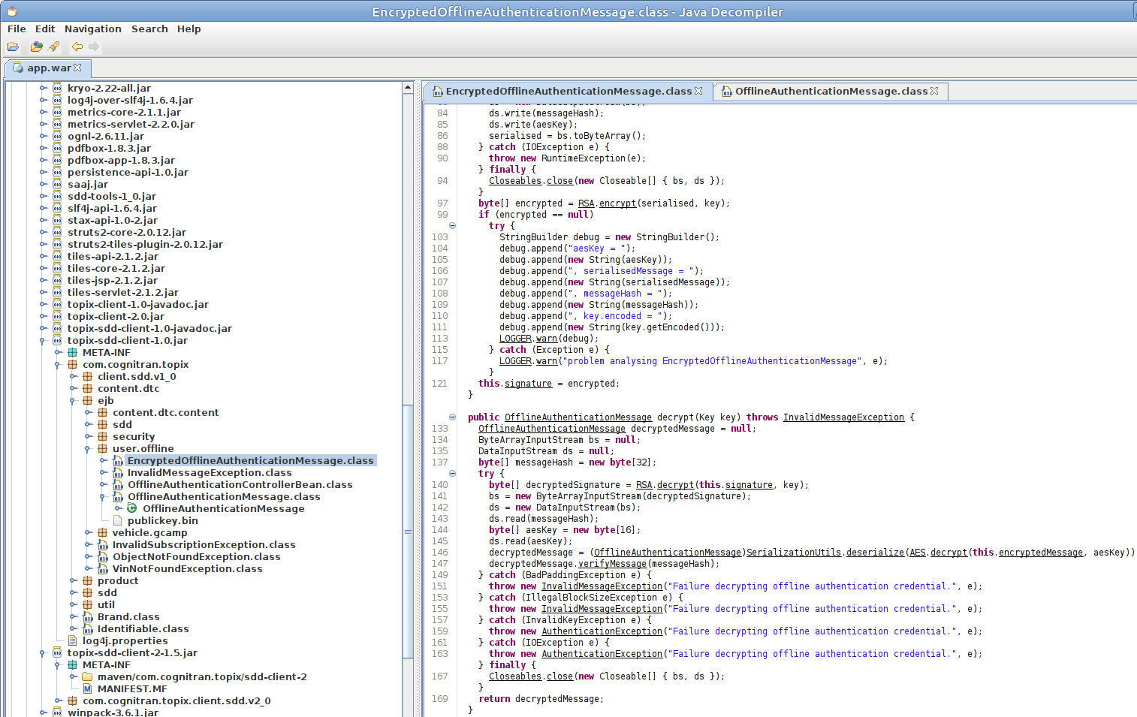Expand the kryo-2.22-all.jar tree node
Viewport: 1137px width, 717px height.
coord(44,88)
